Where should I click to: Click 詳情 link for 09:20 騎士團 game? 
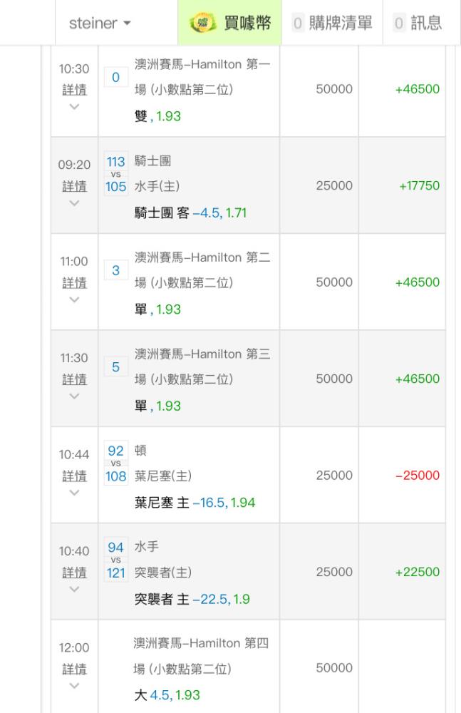click(74, 186)
